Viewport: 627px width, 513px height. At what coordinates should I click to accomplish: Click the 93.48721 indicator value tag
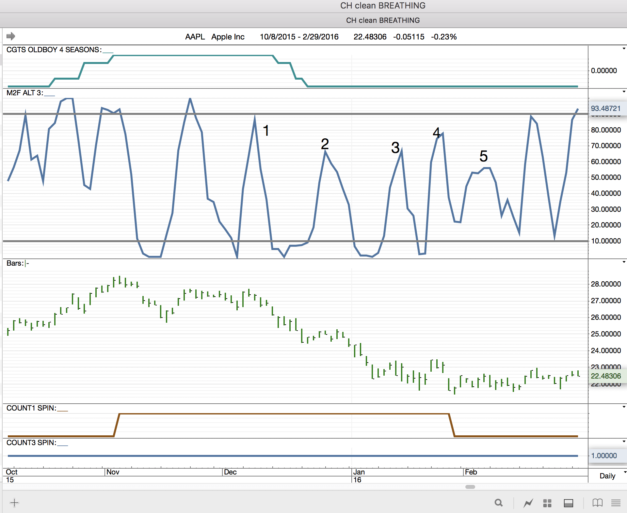click(606, 108)
